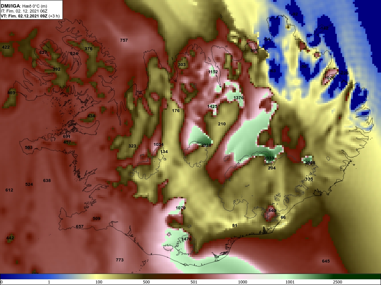Select the 691 value label
Image resolution: width=381 pixels, height=285 pixels.
[x=67, y=136]
